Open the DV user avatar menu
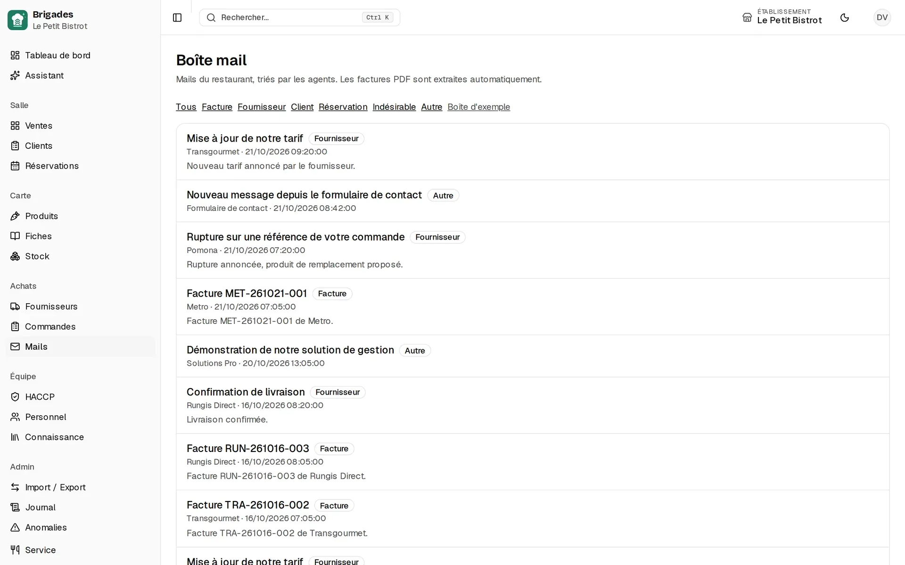905x565 pixels. point(882,17)
